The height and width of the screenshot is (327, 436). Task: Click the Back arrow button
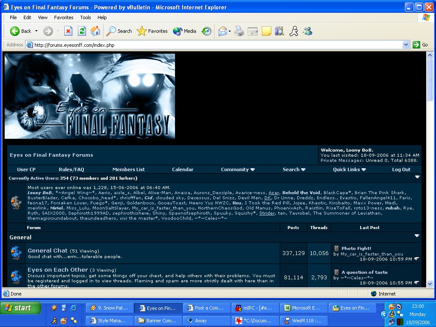click(20, 31)
